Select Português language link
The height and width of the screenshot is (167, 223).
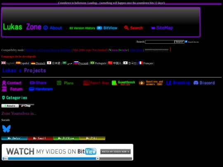100,63
